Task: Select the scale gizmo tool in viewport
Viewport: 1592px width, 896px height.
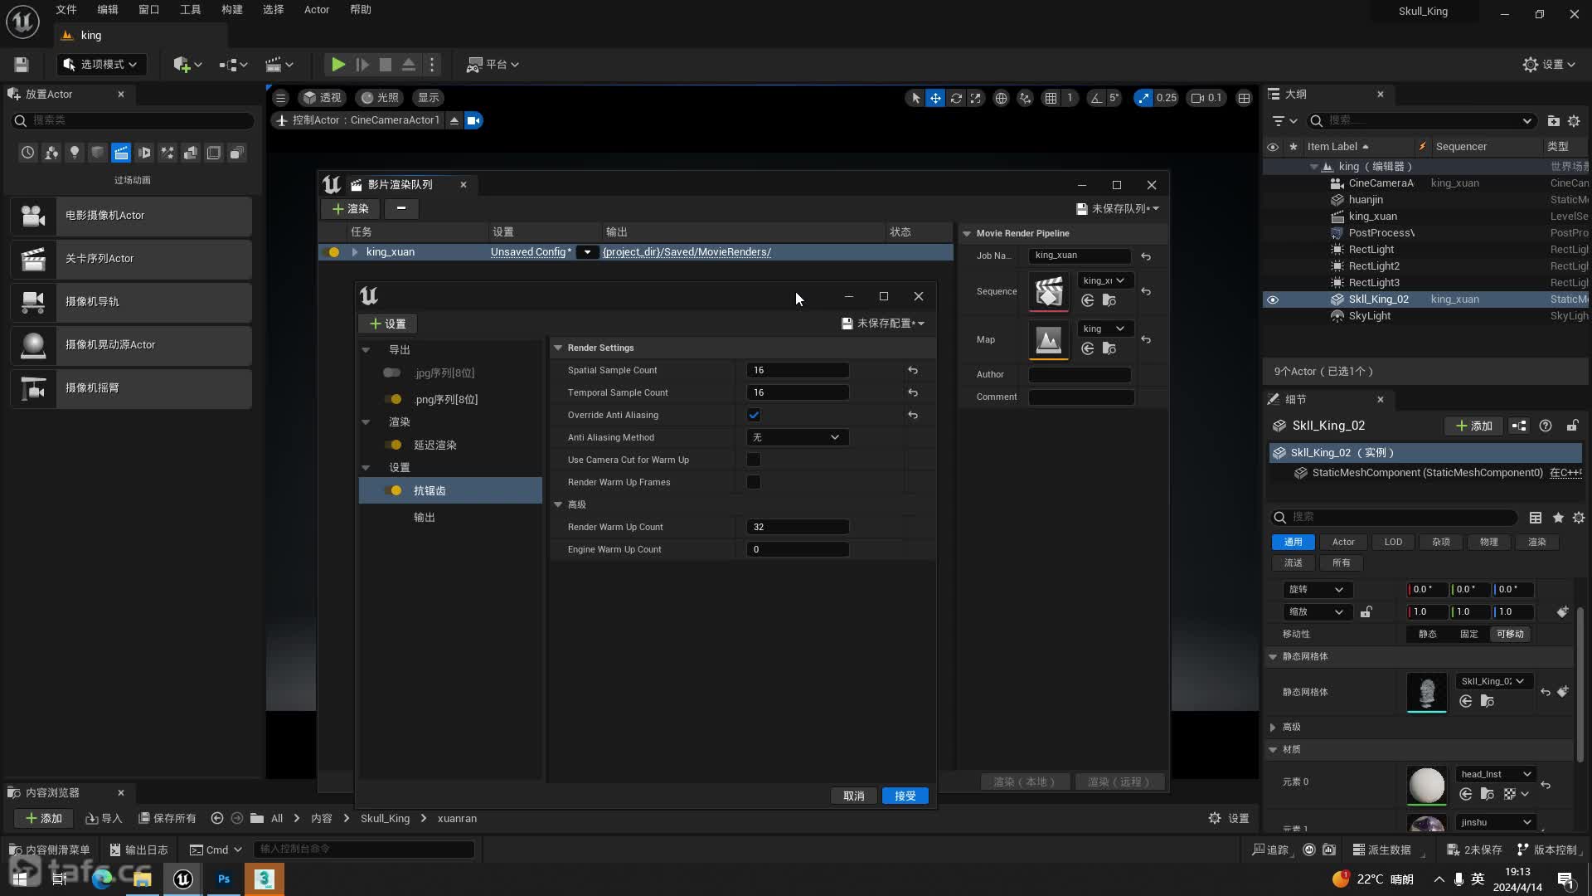Action: tap(976, 98)
